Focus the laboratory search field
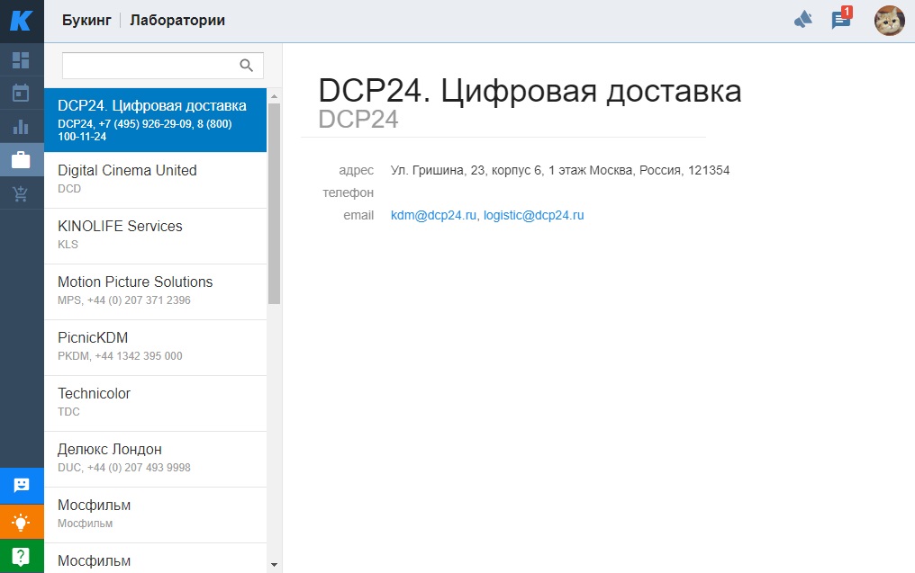The image size is (915, 573). (x=163, y=66)
